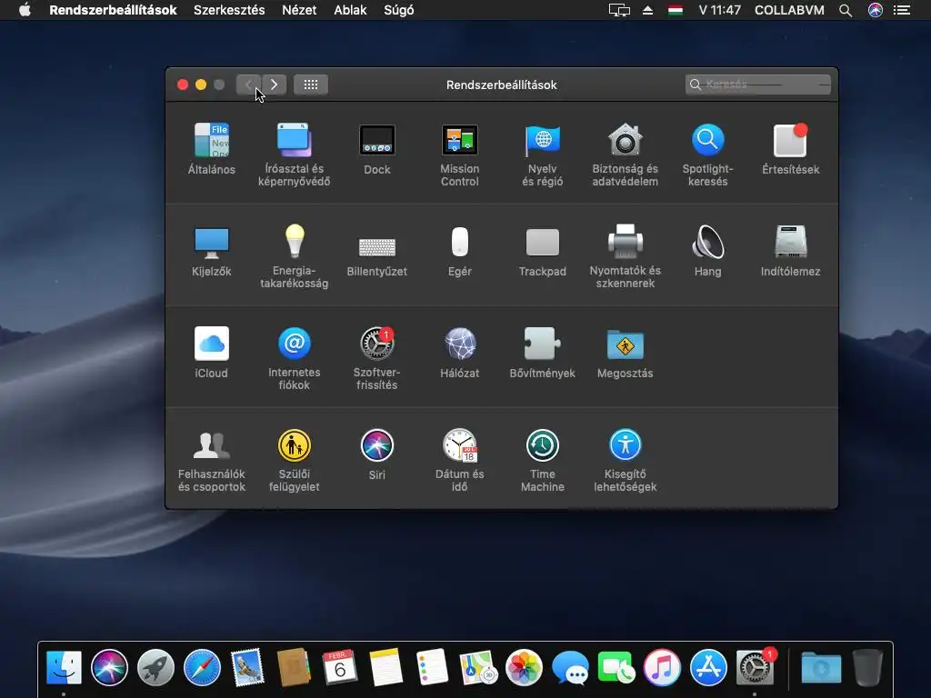The width and height of the screenshot is (931, 698).
Task: Open Finder from the Dock
Action: (64, 667)
